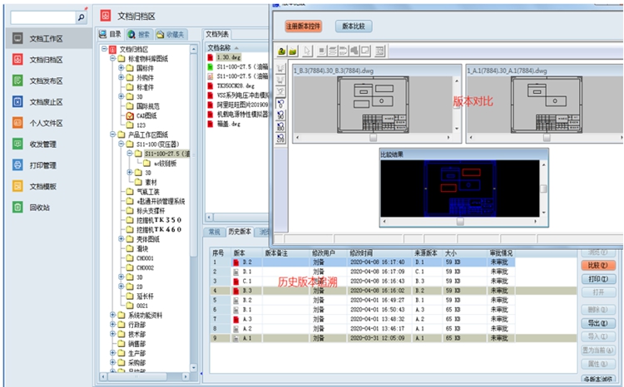Go to 文档发布区 in the sidebar
This screenshot has width=624, height=387.
[x=46, y=81]
